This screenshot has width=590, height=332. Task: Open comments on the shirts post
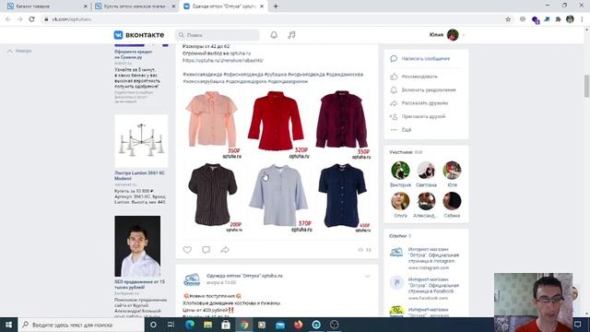206,250
